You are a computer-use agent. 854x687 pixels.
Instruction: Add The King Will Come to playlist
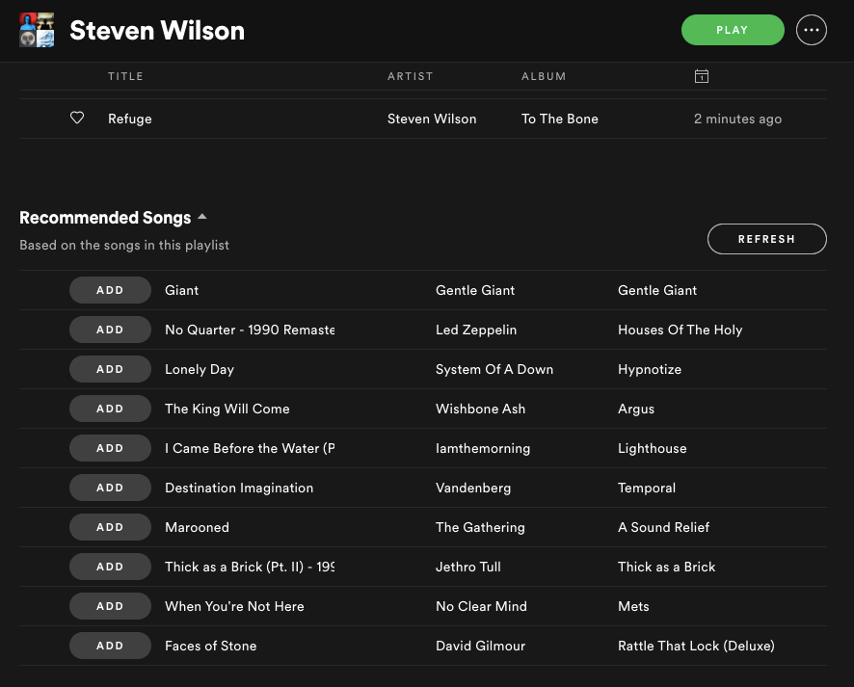click(x=110, y=409)
